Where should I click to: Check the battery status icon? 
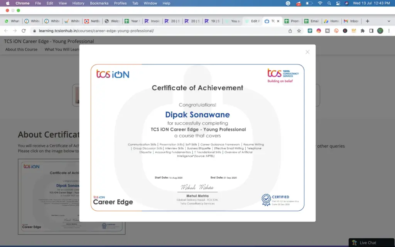(309, 3)
